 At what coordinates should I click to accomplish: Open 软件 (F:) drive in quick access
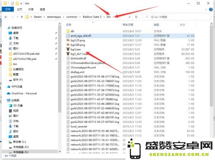click(18, 80)
